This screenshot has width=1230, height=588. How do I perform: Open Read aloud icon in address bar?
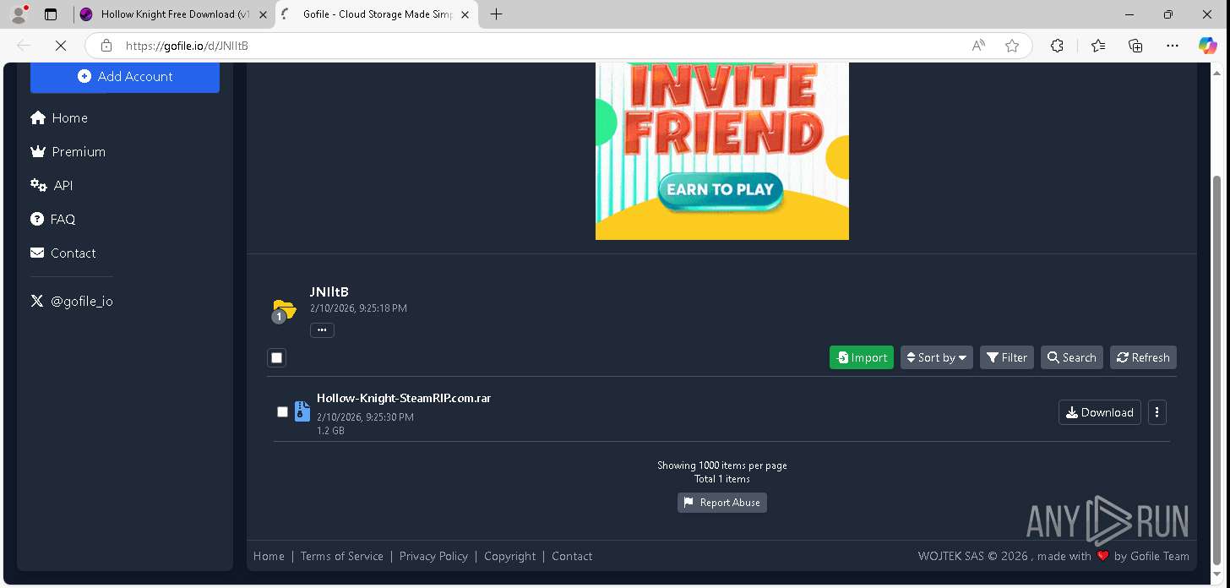click(978, 46)
